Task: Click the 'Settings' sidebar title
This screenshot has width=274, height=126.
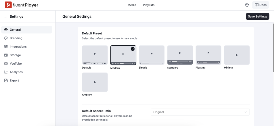Action: pos(16,17)
